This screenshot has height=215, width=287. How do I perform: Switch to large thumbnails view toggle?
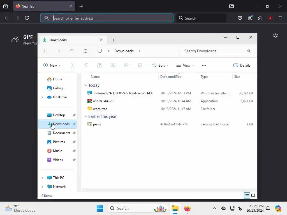coord(253,195)
